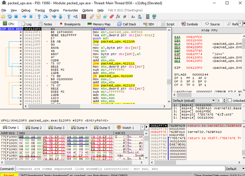
Task: Switch to the Call Stack tab
Action: [x=127, y=24]
